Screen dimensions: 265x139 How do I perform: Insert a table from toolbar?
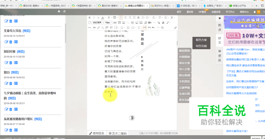point(119,23)
